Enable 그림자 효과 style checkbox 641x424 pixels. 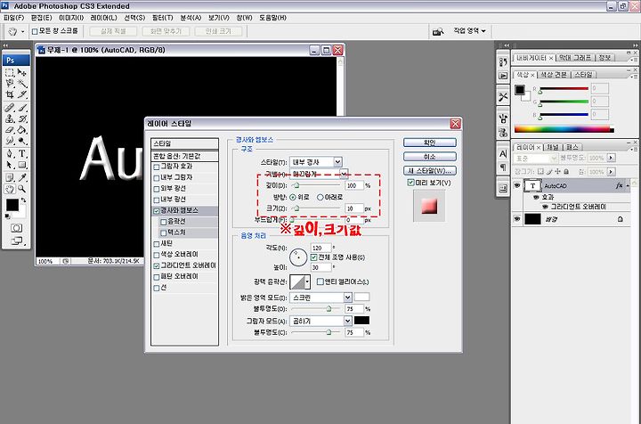[x=156, y=167]
